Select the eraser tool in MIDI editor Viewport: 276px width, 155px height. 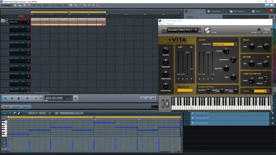(x=19, y=113)
